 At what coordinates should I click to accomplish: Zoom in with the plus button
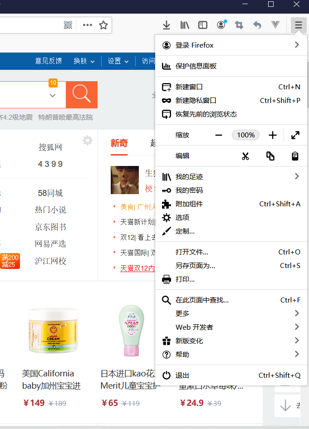(x=273, y=135)
